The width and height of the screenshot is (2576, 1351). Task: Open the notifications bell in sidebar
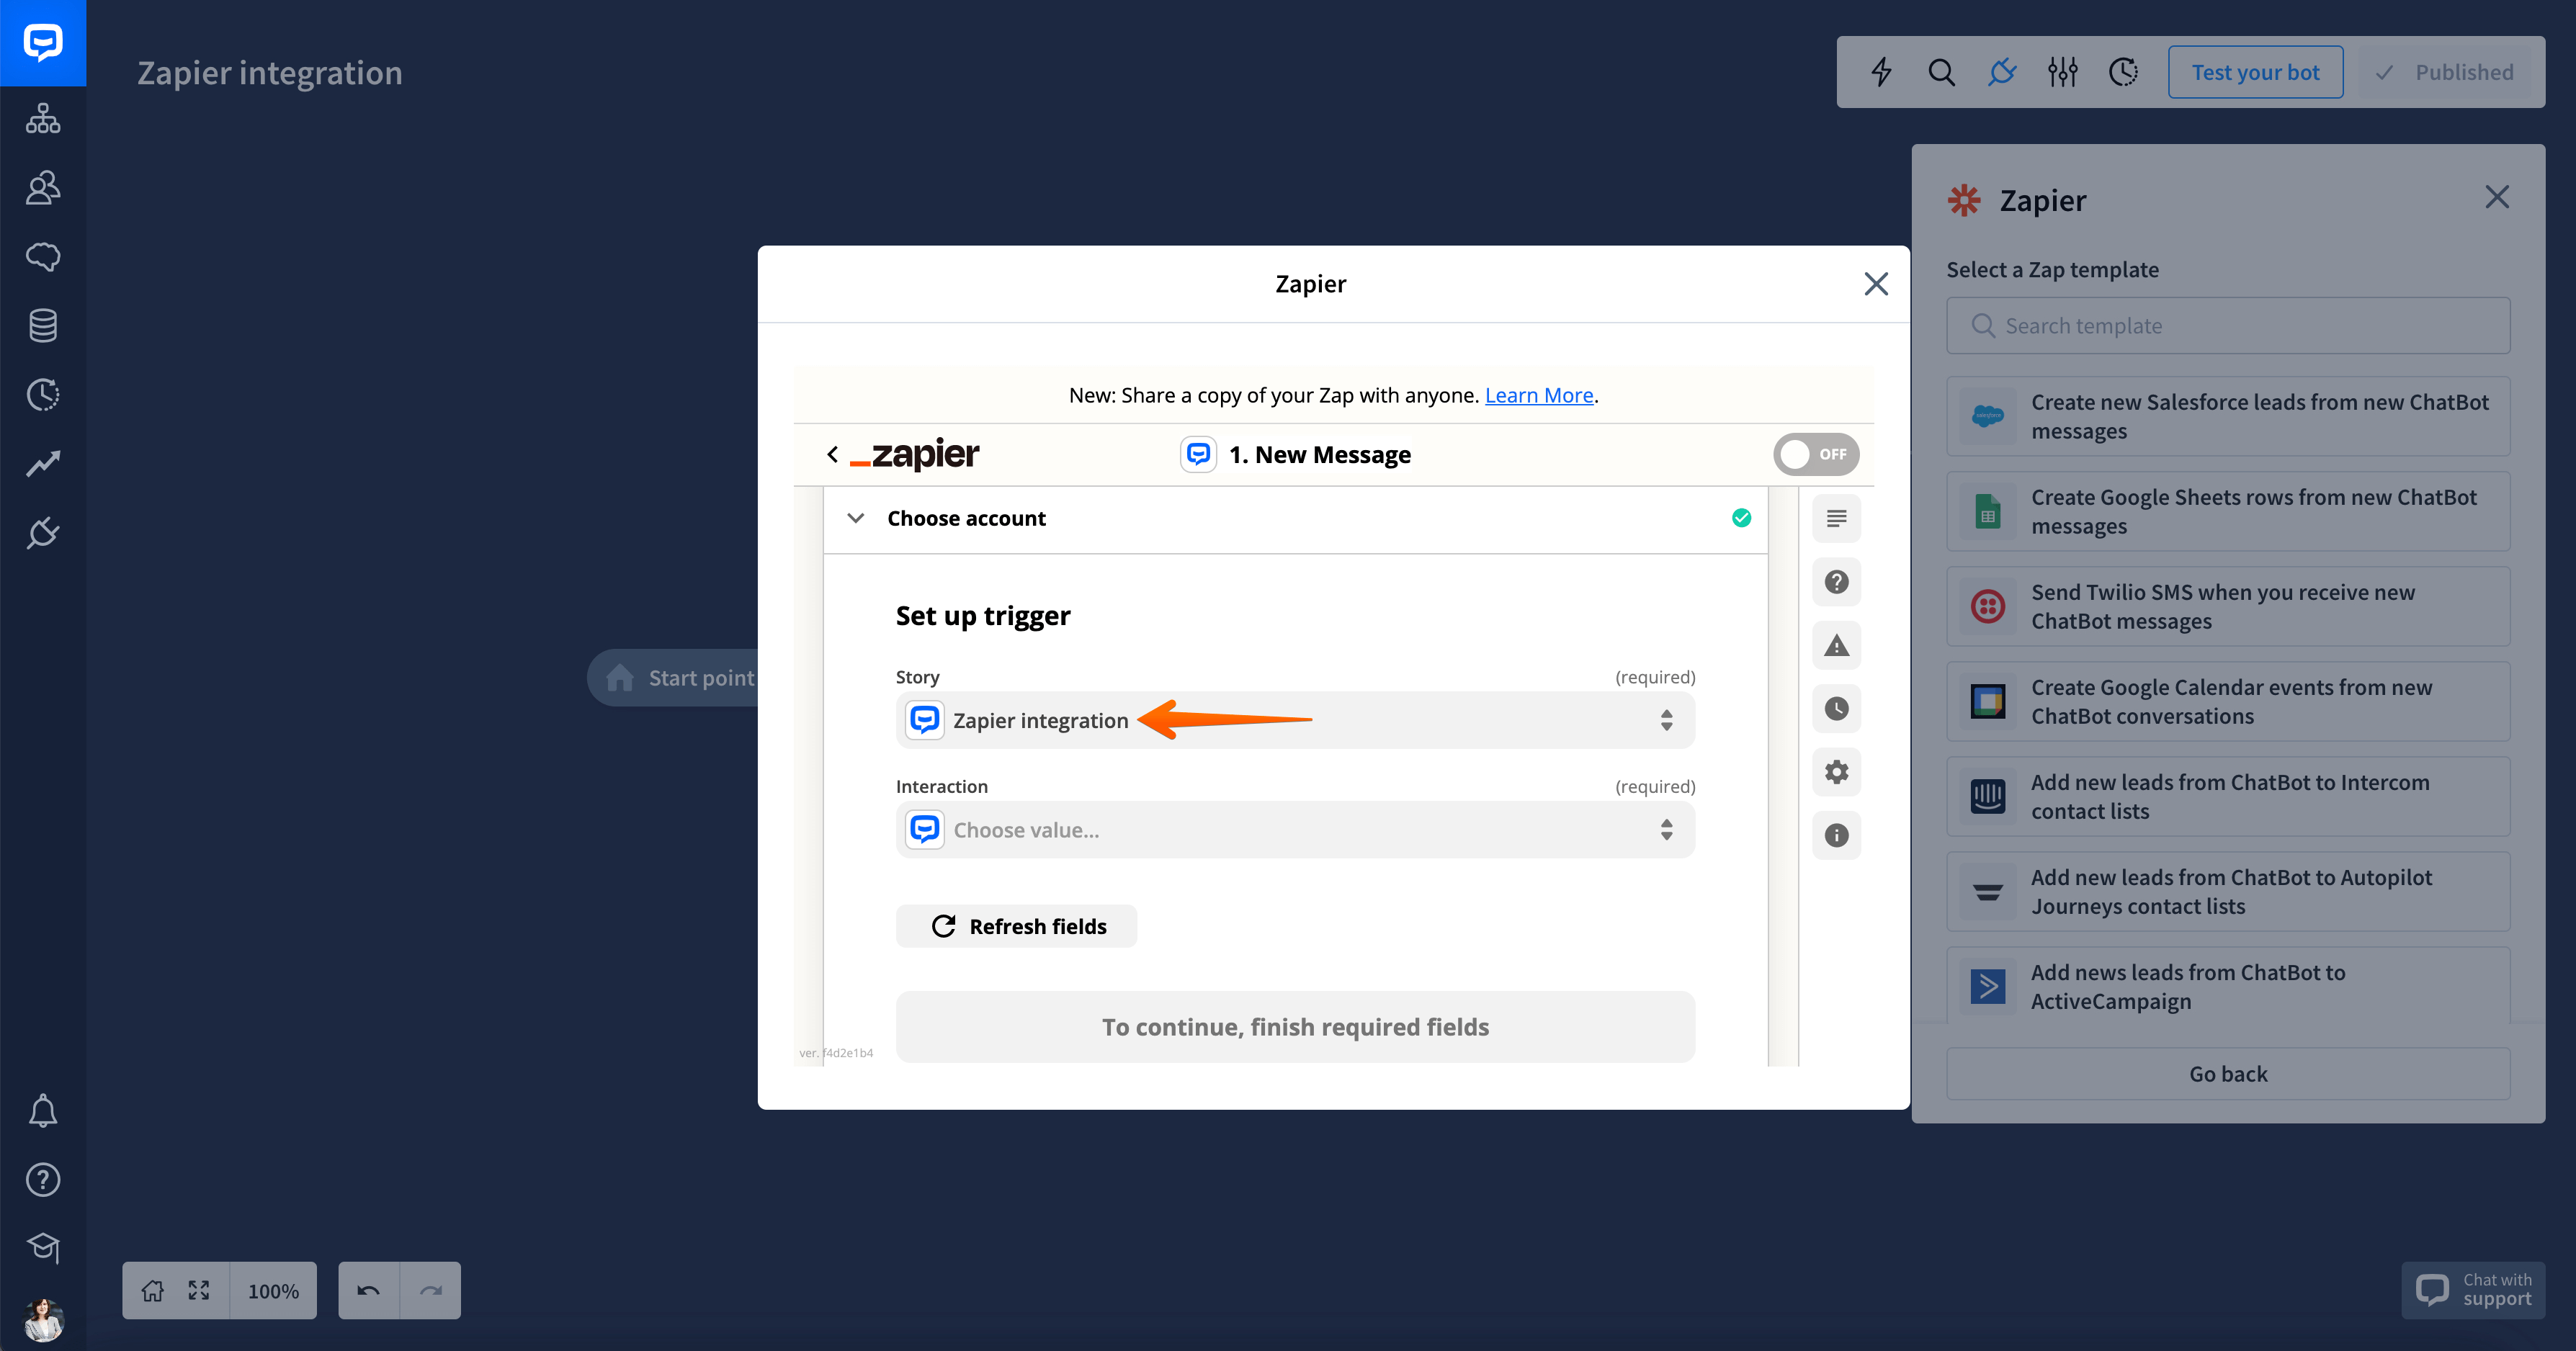coord(43,1111)
